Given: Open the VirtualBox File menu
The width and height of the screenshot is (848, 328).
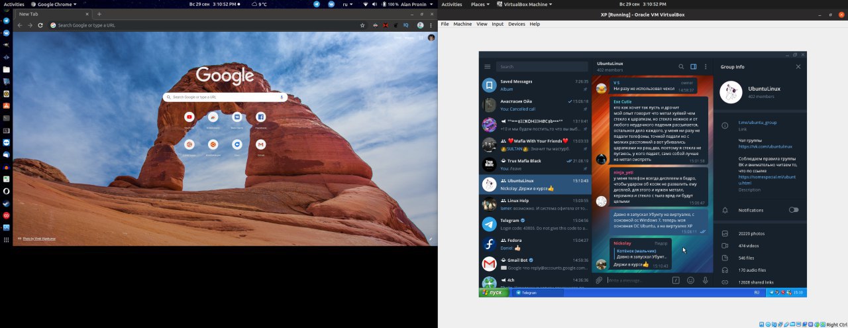Looking at the screenshot, I should 445,24.
